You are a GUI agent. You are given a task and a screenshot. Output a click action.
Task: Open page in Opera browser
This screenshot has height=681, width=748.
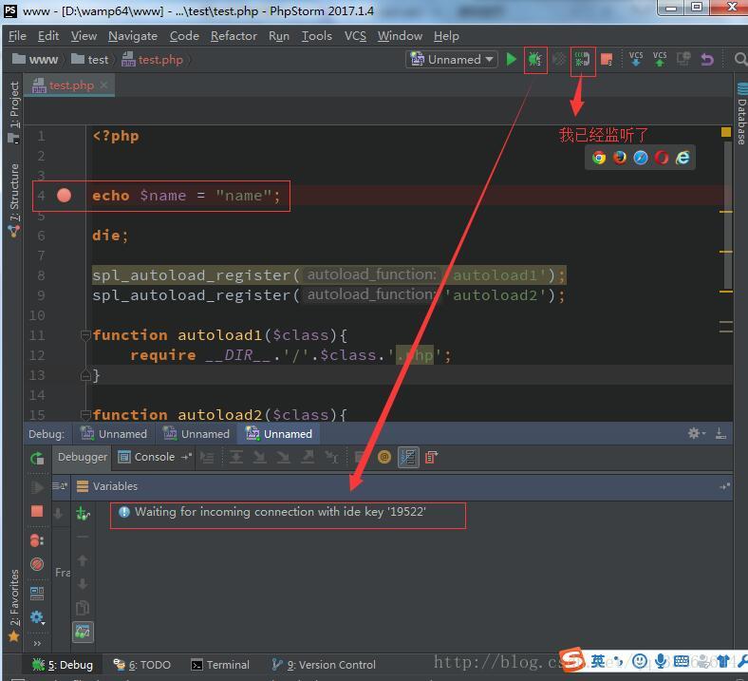(662, 158)
